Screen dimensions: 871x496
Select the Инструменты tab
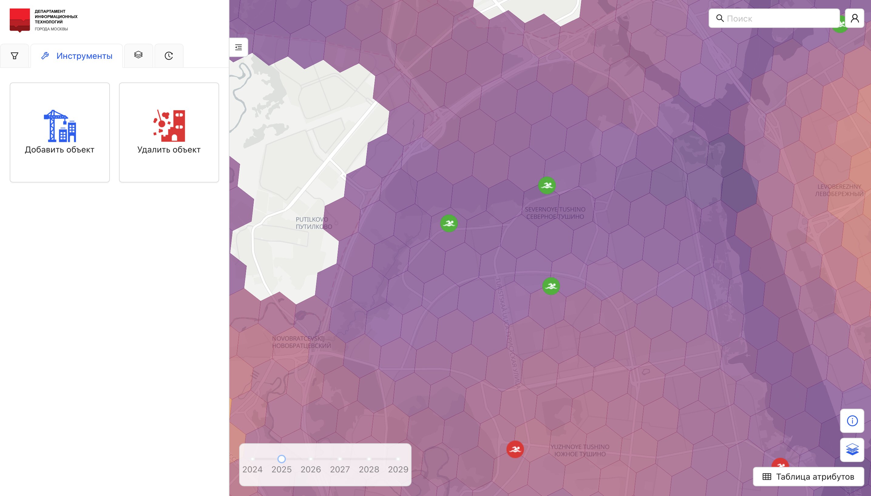77,56
